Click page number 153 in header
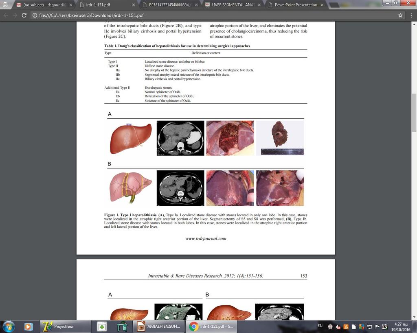This screenshot has width=417, height=333. (x=304, y=276)
